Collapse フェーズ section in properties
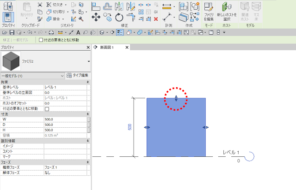The height and width of the screenshot is (190, 296). click(88, 162)
